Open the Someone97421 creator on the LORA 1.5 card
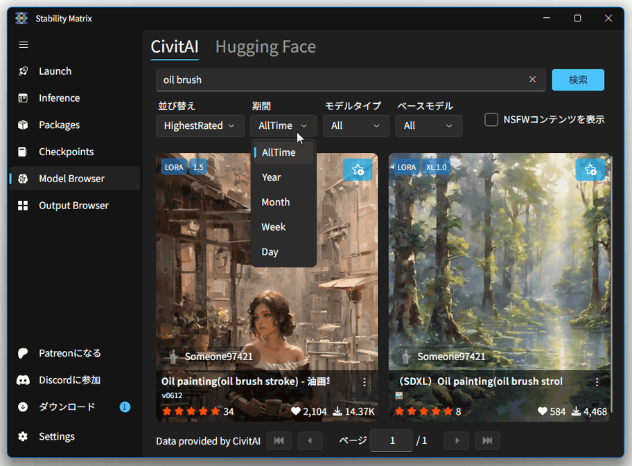Image resolution: width=632 pixels, height=466 pixels. [x=212, y=357]
